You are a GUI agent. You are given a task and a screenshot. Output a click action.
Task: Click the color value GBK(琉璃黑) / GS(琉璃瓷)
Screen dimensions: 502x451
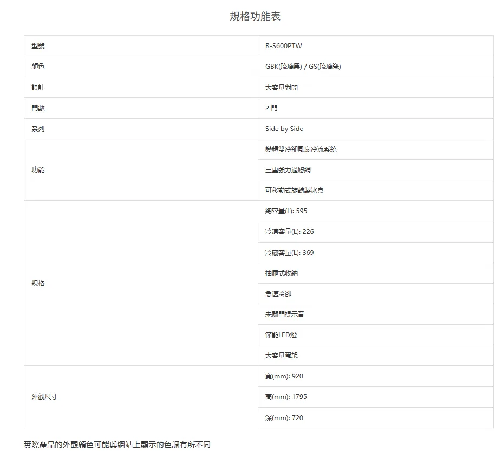tap(303, 67)
